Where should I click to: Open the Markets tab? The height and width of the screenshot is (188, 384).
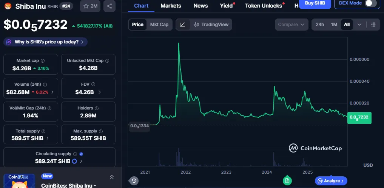pos(171,6)
